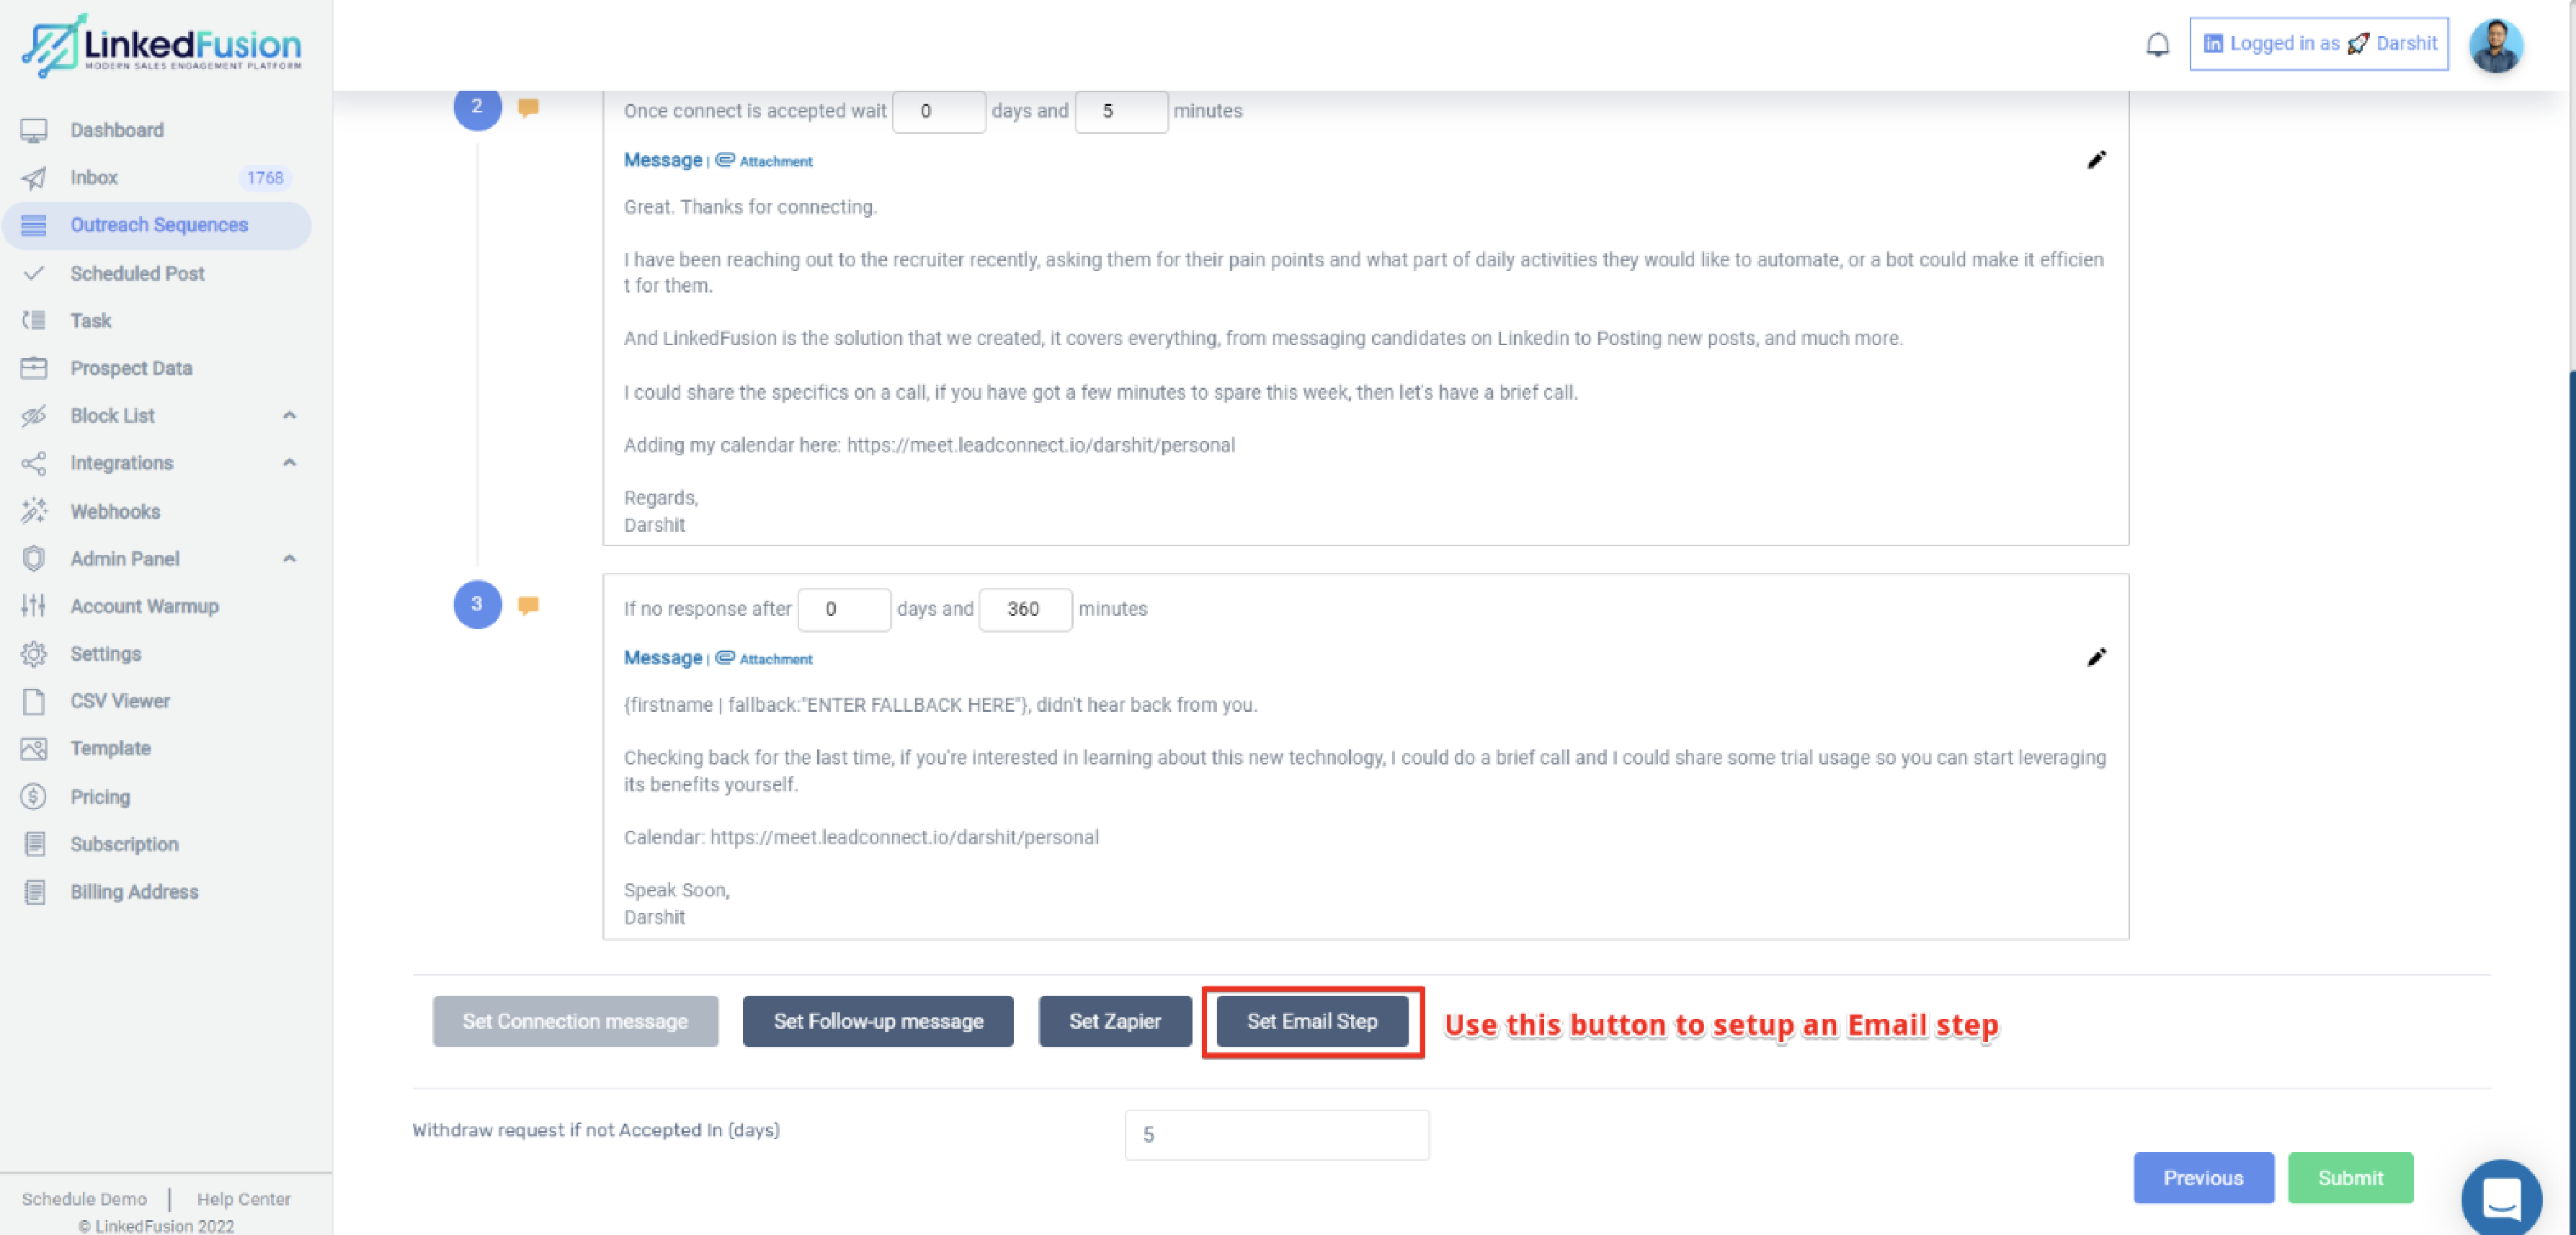Edit step 3 message with pencil icon
The width and height of the screenshot is (2576, 1235).
point(2097,657)
